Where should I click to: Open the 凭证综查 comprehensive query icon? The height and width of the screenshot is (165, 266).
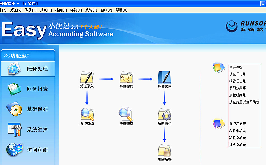[125, 114]
